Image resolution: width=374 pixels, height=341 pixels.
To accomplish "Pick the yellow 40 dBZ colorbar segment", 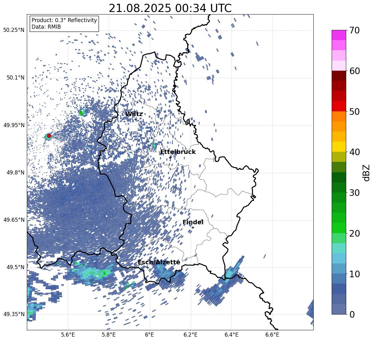I will (339, 147).
